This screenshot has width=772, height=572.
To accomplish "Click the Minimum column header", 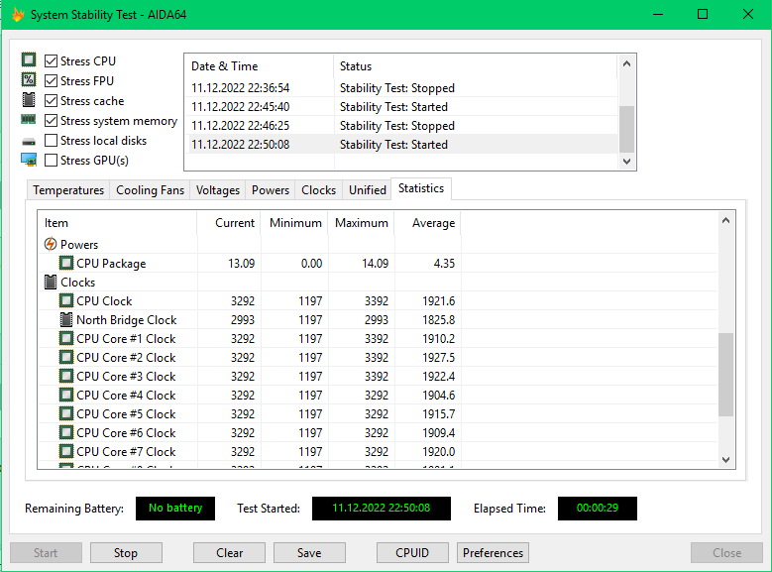I will tap(294, 223).
